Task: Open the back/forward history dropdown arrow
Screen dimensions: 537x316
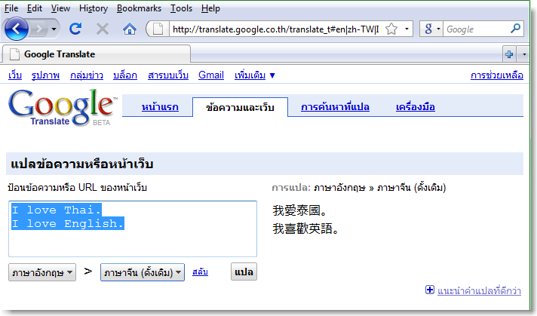Action: point(54,29)
